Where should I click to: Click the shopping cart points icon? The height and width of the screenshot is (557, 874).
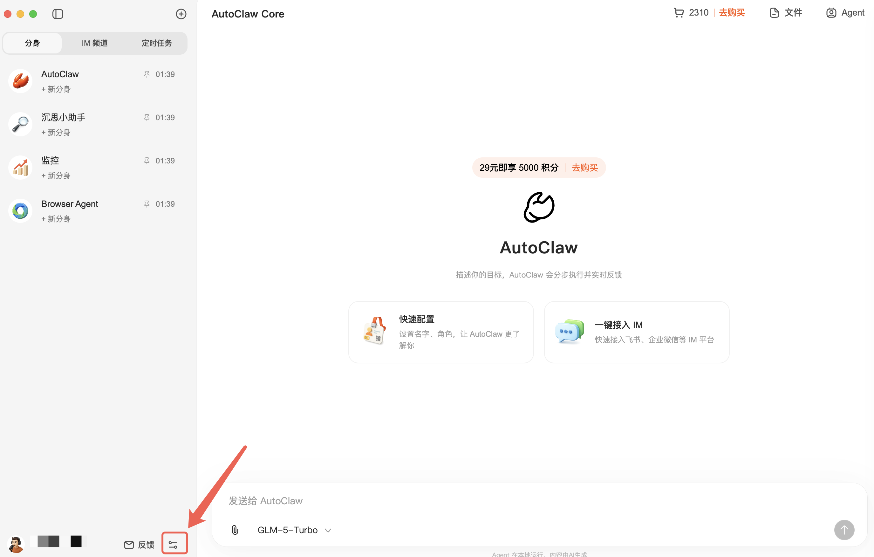point(678,13)
